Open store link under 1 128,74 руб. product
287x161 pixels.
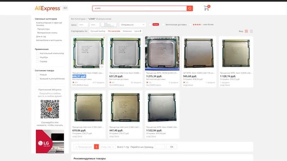coord(225,85)
